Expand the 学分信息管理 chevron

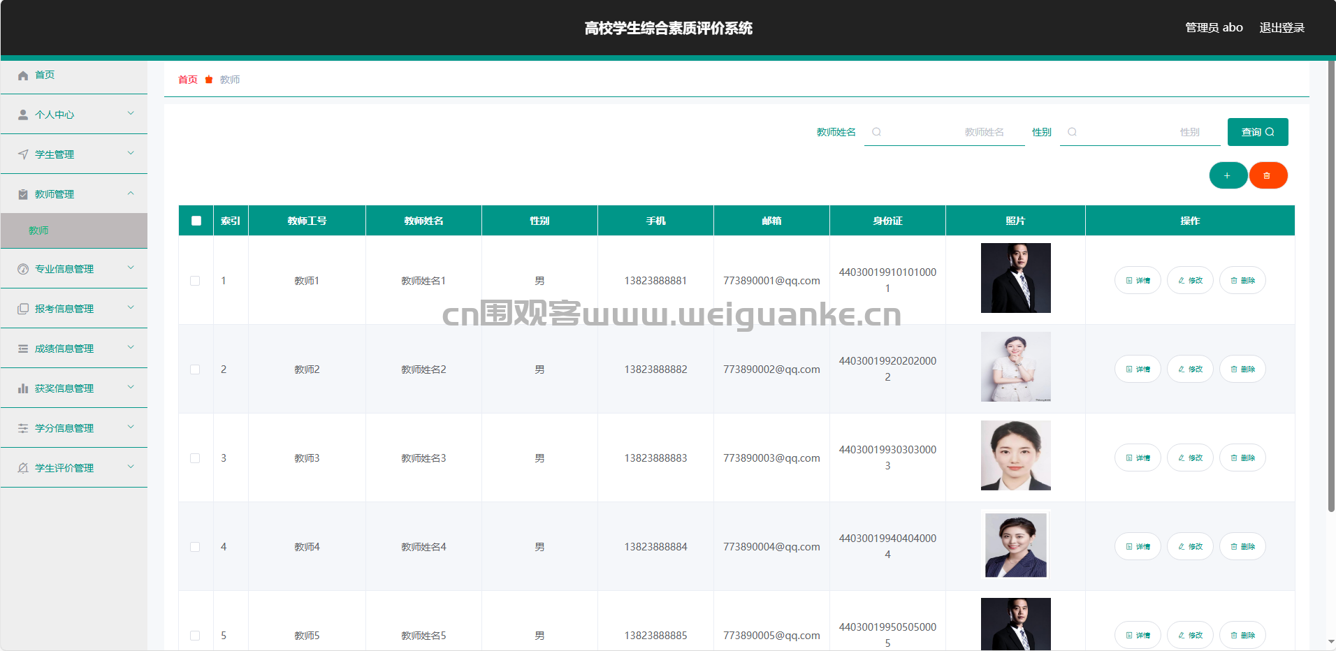tap(131, 427)
